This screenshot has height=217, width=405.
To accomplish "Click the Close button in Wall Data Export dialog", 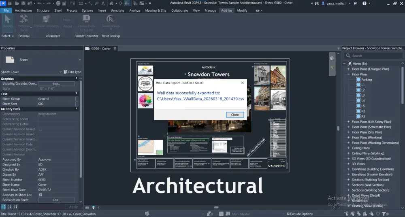I will 235,115.
